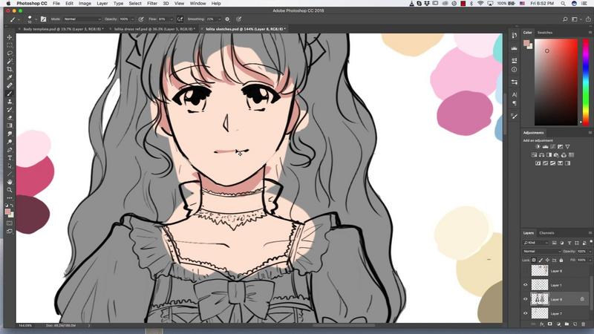Add Brightness/Contrast adjustment
The width and height of the screenshot is (594, 334).
click(x=538, y=146)
